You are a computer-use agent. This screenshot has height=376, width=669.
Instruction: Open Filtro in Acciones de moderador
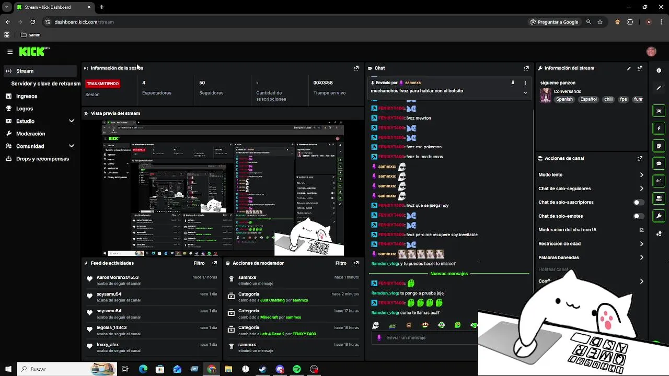[x=341, y=263]
